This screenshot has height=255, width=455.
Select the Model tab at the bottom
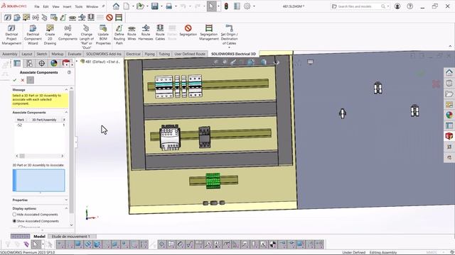(x=39, y=237)
